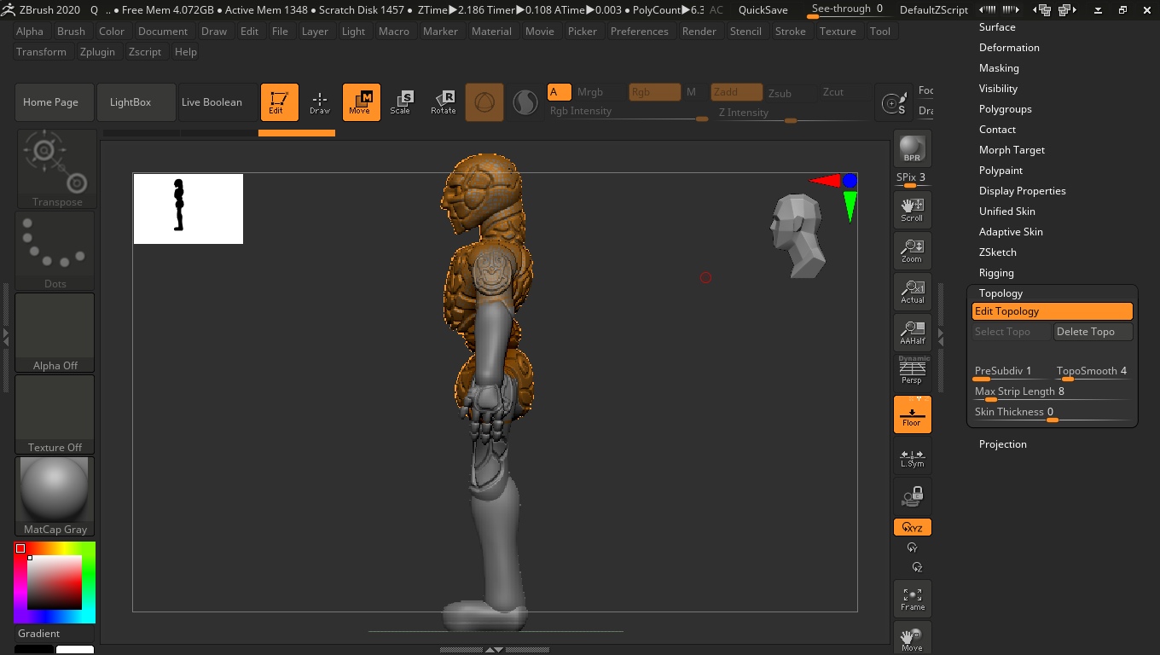The image size is (1160, 655).
Task: Toggle the Floor grid display
Action: 912,414
